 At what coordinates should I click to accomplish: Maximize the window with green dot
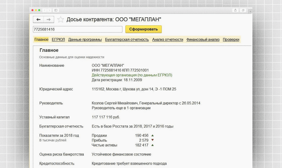point(39,10)
